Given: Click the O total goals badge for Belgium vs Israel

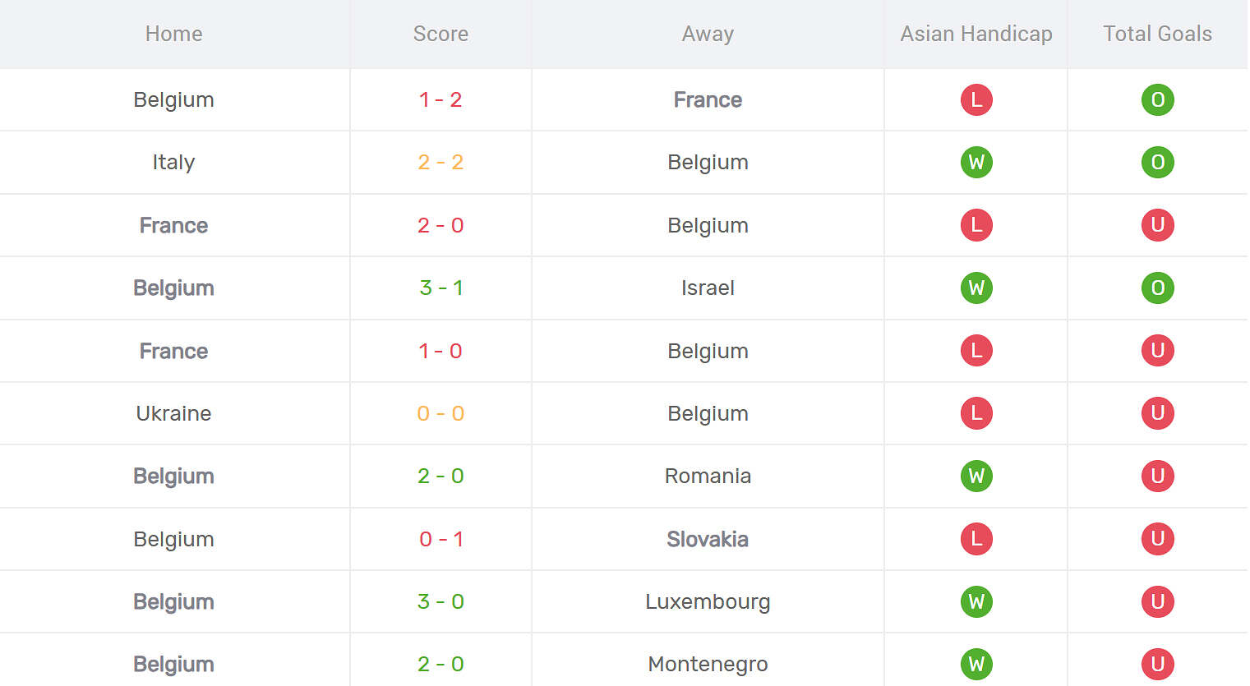Looking at the screenshot, I should coord(1157,288).
